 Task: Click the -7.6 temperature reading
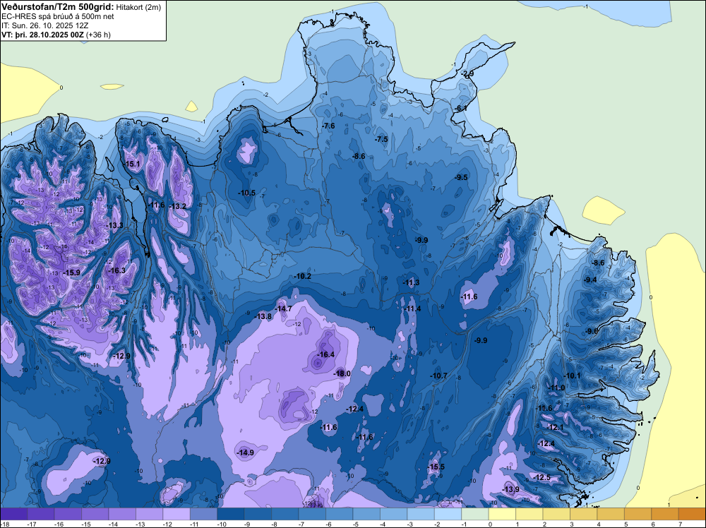click(x=329, y=126)
